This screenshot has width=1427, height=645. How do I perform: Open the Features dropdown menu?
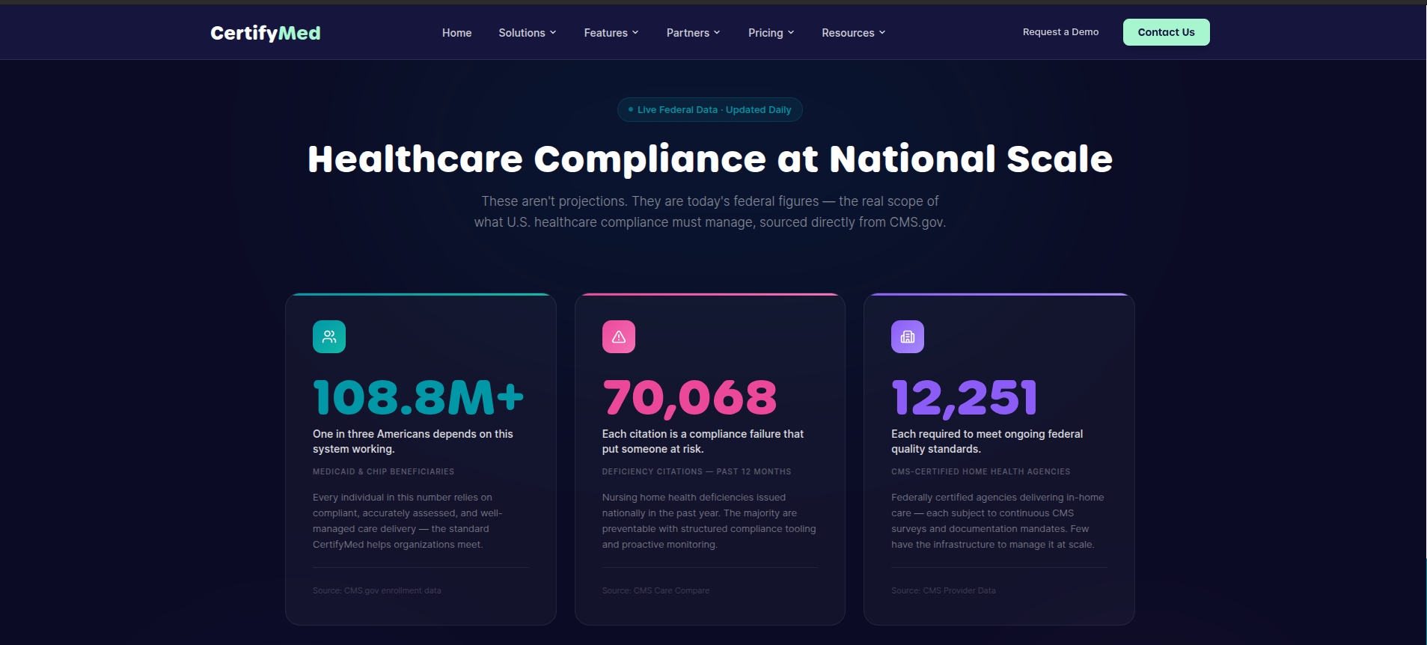611,33
